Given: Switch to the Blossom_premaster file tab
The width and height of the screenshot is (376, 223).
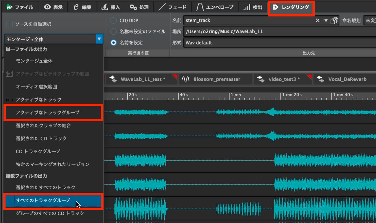Looking at the screenshot, I should pyautogui.click(x=216, y=79).
